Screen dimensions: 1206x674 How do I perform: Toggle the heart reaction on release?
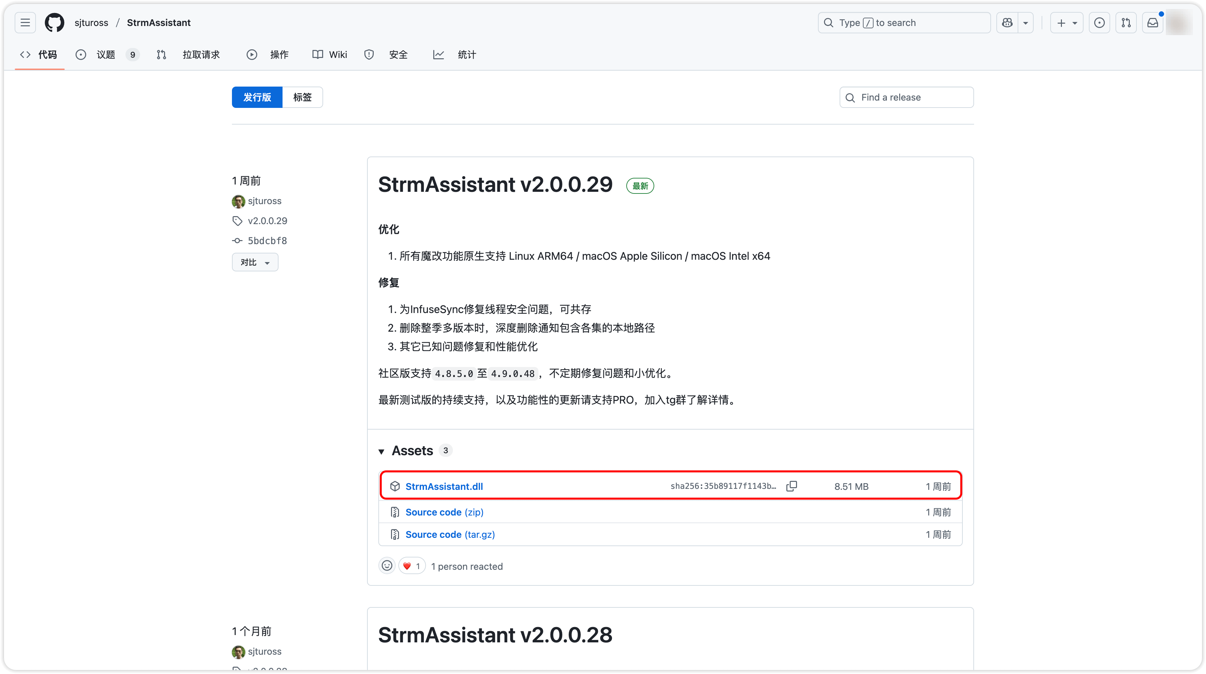pos(412,566)
